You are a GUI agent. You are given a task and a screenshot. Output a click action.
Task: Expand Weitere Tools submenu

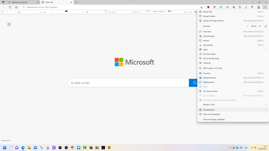click(x=233, y=105)
